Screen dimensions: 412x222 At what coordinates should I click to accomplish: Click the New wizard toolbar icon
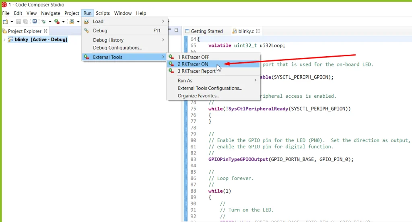pos(5,22)
